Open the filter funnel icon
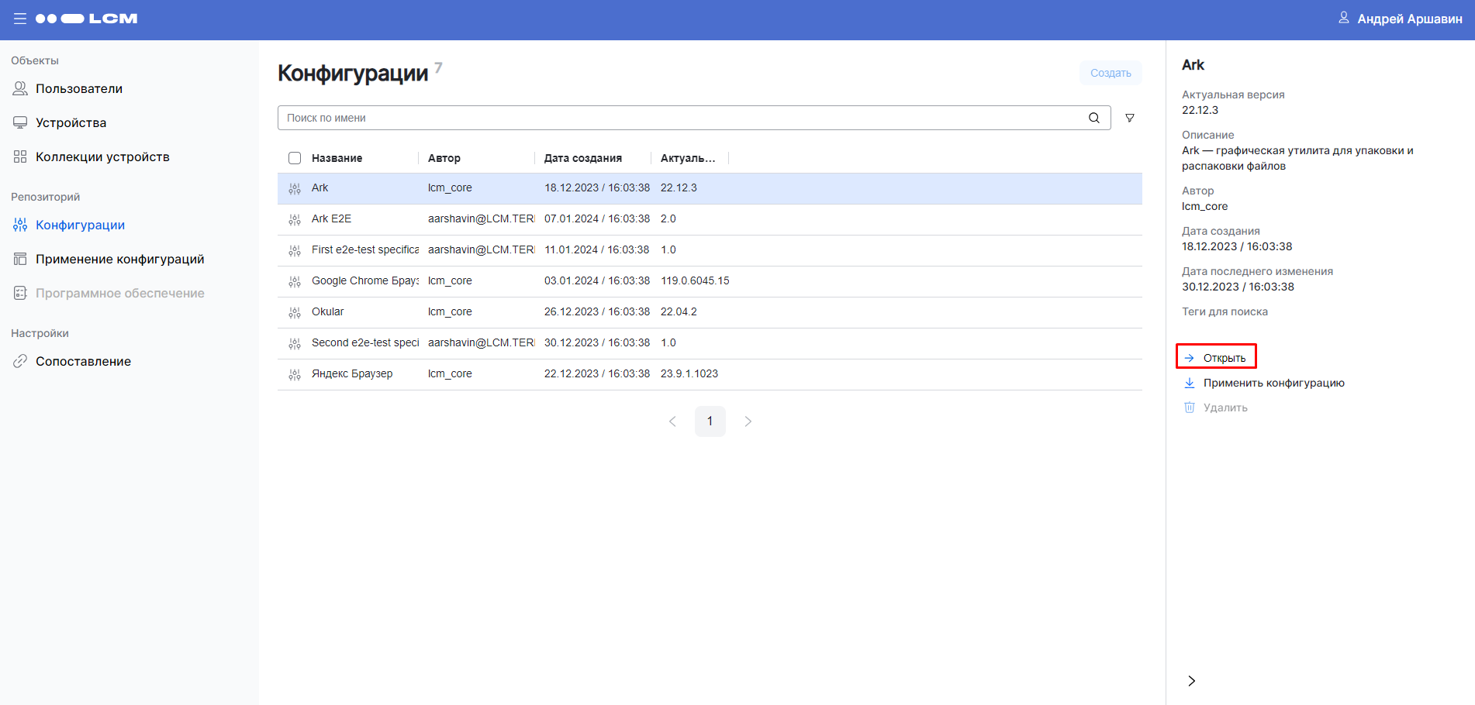Image resolution: width=1475 pixels, height=705 pixels. [1130, 118]
